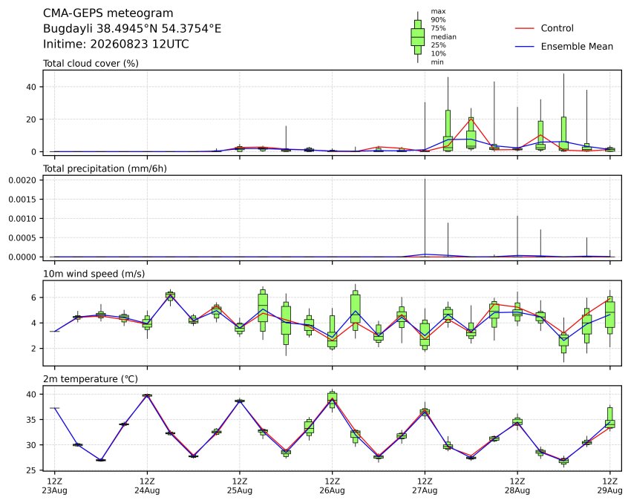Click the 'max' legend label
631x503 pixels.
pyautogui.click(x=438, y=11)
